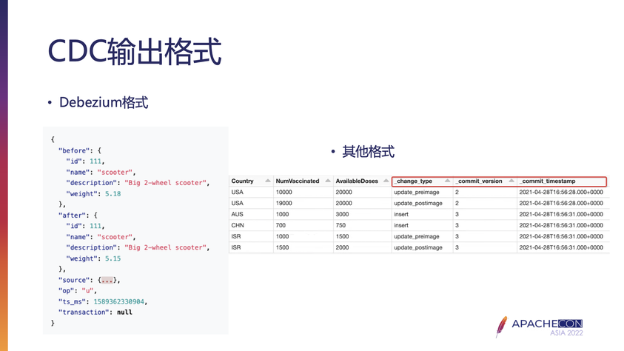This screenshot has width=624, height=351.
Task: Click "name": "scooter" inside the after block
Action: (101, 237)
